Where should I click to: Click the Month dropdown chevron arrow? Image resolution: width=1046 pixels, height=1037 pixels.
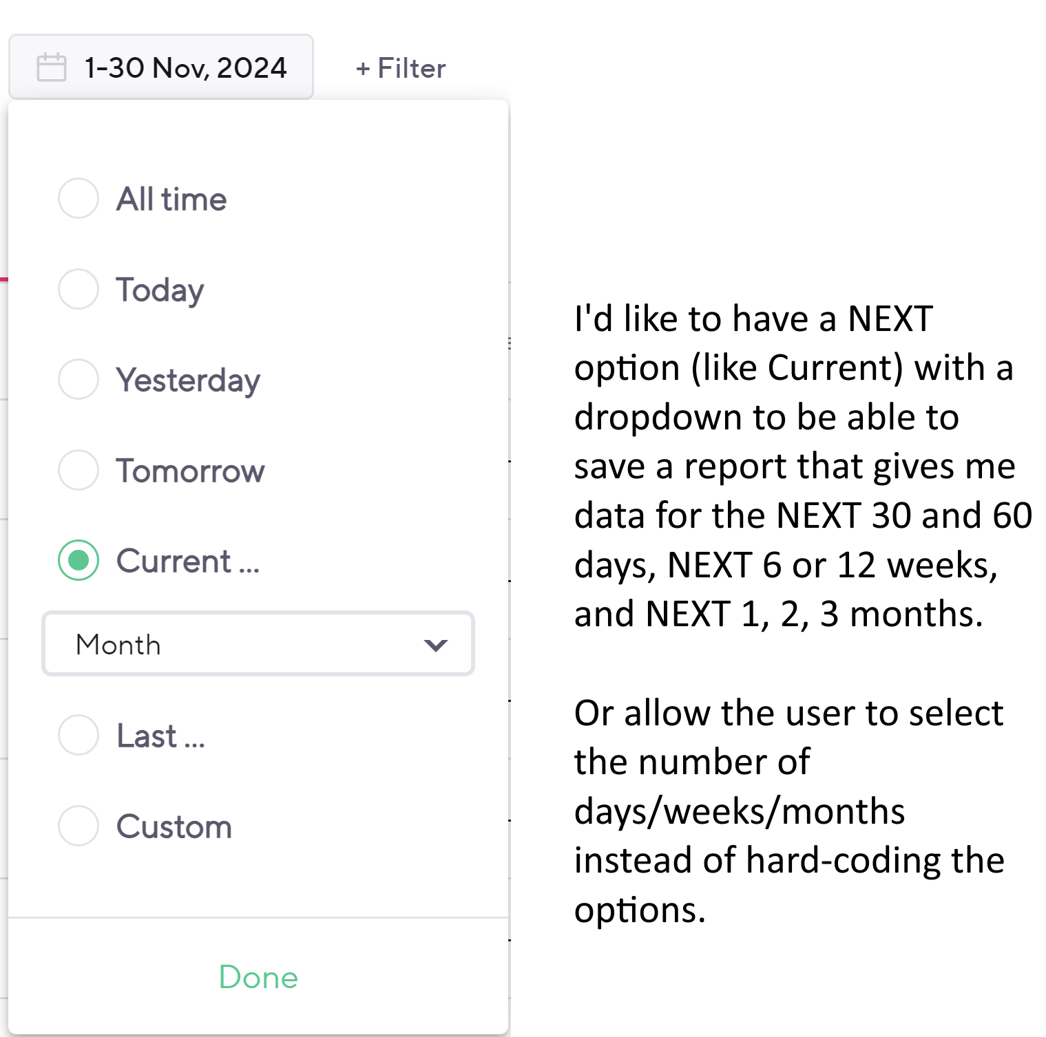[x=436, y=645]
